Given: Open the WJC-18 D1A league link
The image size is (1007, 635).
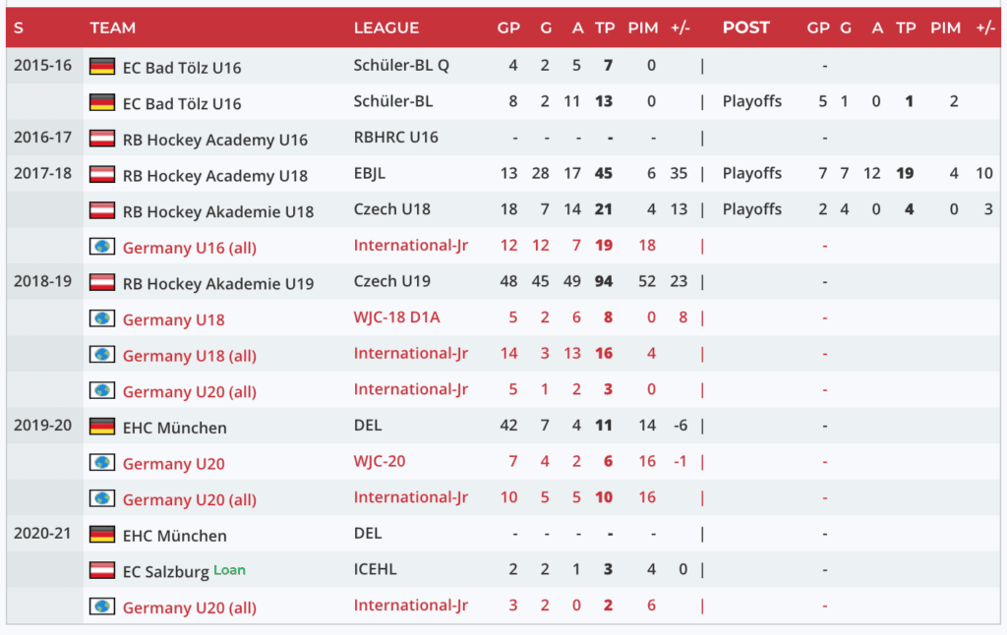Looking at the screenshot, I should (x=396, y=317).
